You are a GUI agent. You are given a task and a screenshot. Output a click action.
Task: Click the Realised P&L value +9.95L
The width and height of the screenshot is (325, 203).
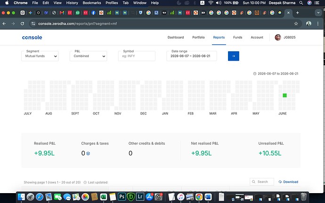44,153
